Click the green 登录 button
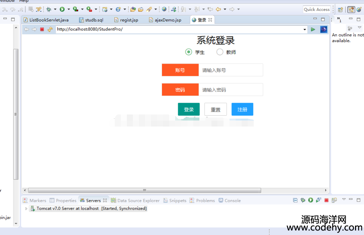The height and width of the screenshot is (235, 364). 189,109
